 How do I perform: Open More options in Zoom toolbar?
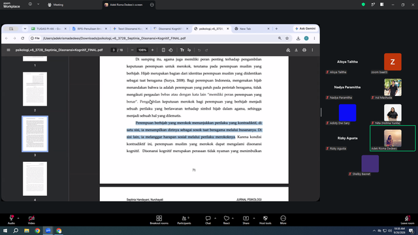pyautogui.click(x=283, y=220)
